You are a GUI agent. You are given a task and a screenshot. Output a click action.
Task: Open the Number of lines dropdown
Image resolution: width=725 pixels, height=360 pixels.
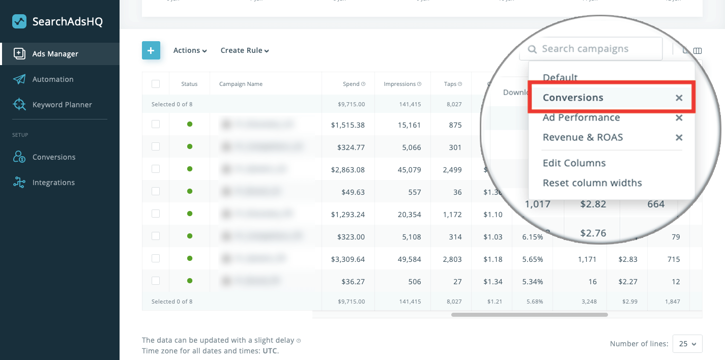click(687, 344)
